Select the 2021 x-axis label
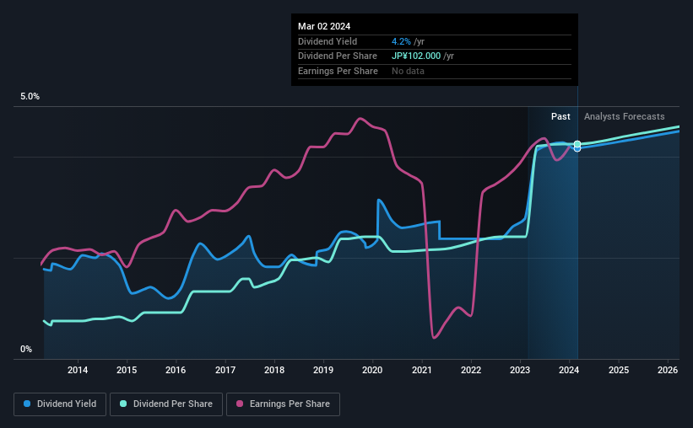693x428 pixels. tap(422, 370)
